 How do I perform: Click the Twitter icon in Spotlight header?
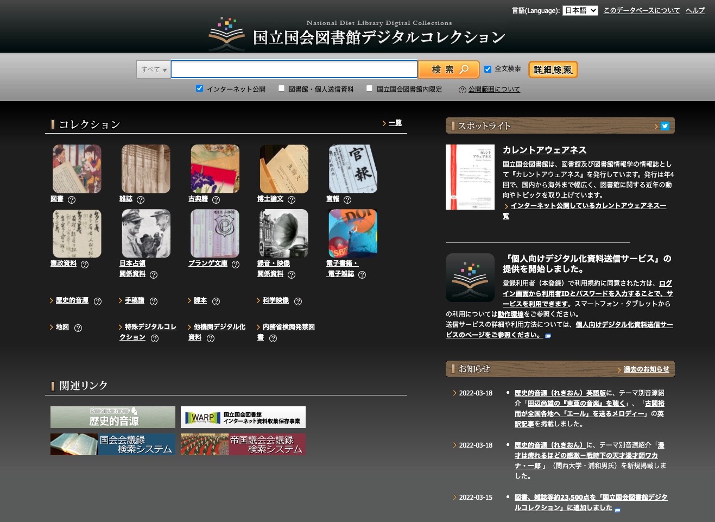(x=665, y=126)
